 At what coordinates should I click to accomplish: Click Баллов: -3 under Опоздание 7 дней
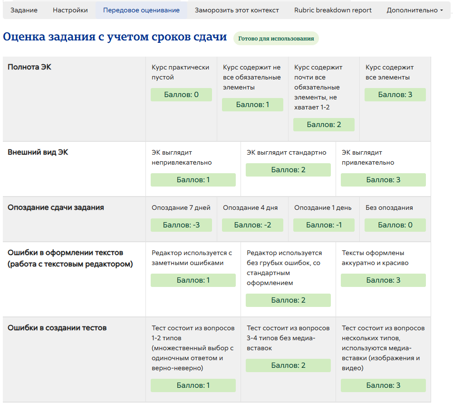point(181,225)
